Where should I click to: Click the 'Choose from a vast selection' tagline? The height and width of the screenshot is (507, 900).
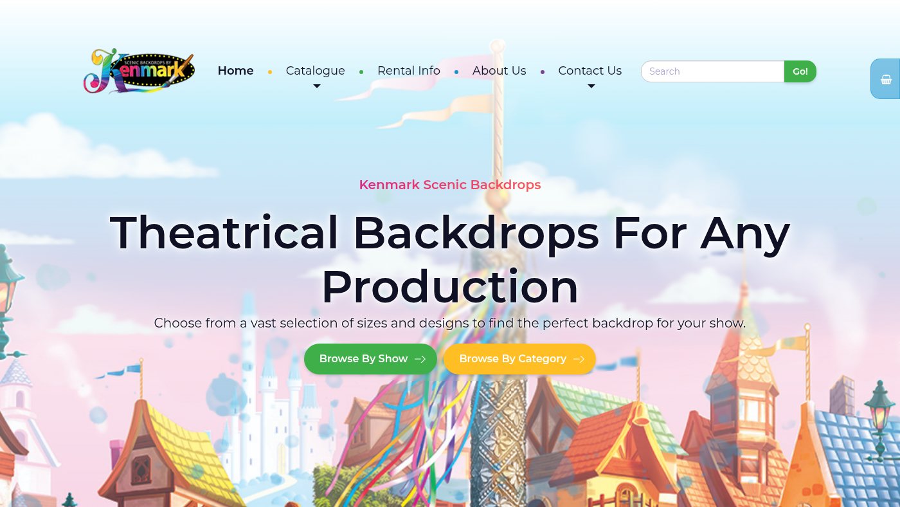point(450,323)
